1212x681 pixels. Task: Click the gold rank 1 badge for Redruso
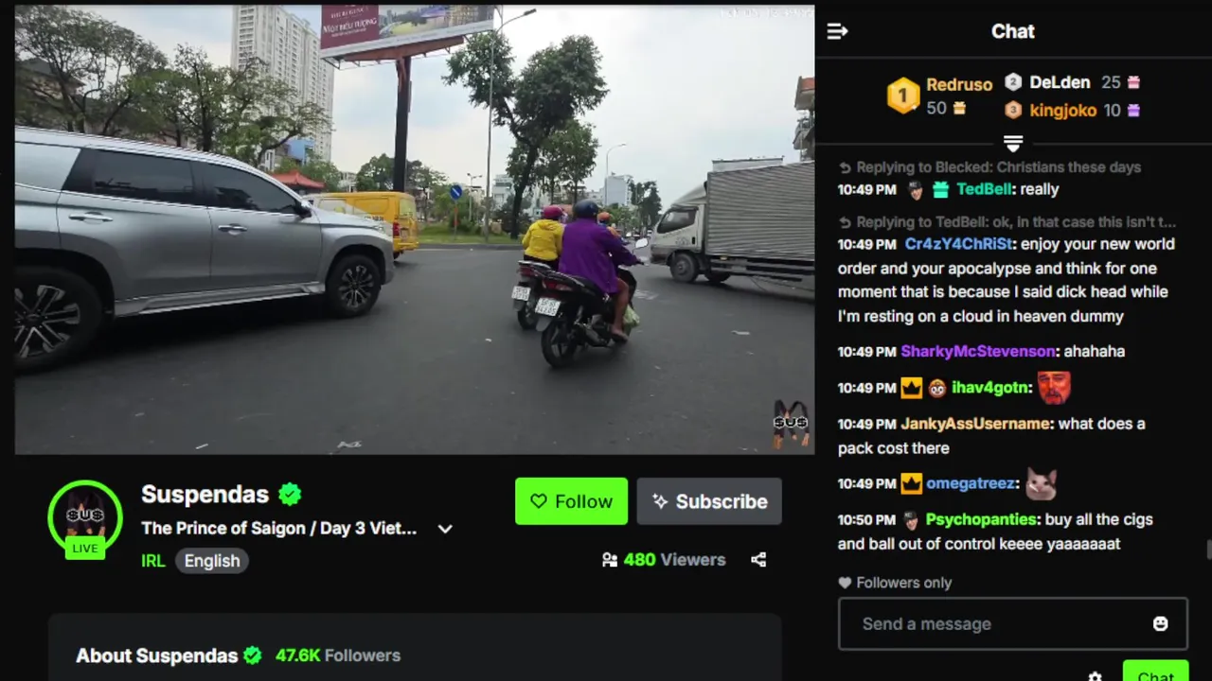[x=902, y=96]
